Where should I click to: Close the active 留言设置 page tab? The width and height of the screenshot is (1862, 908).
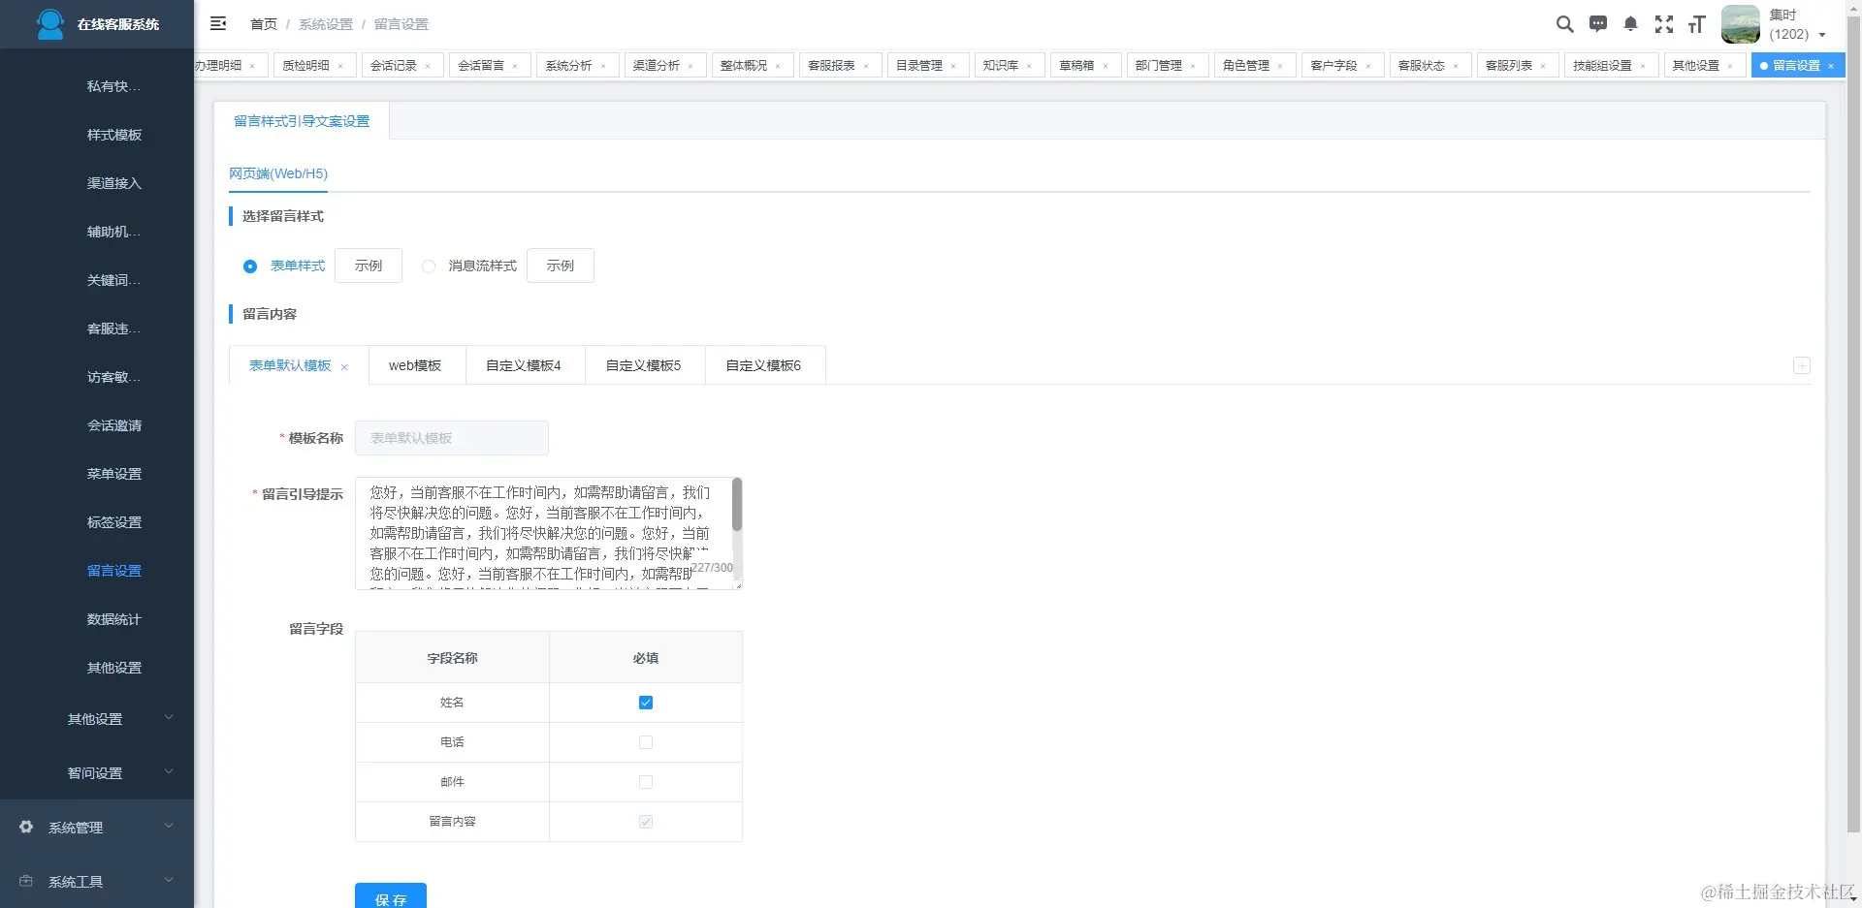[1831, 66]
